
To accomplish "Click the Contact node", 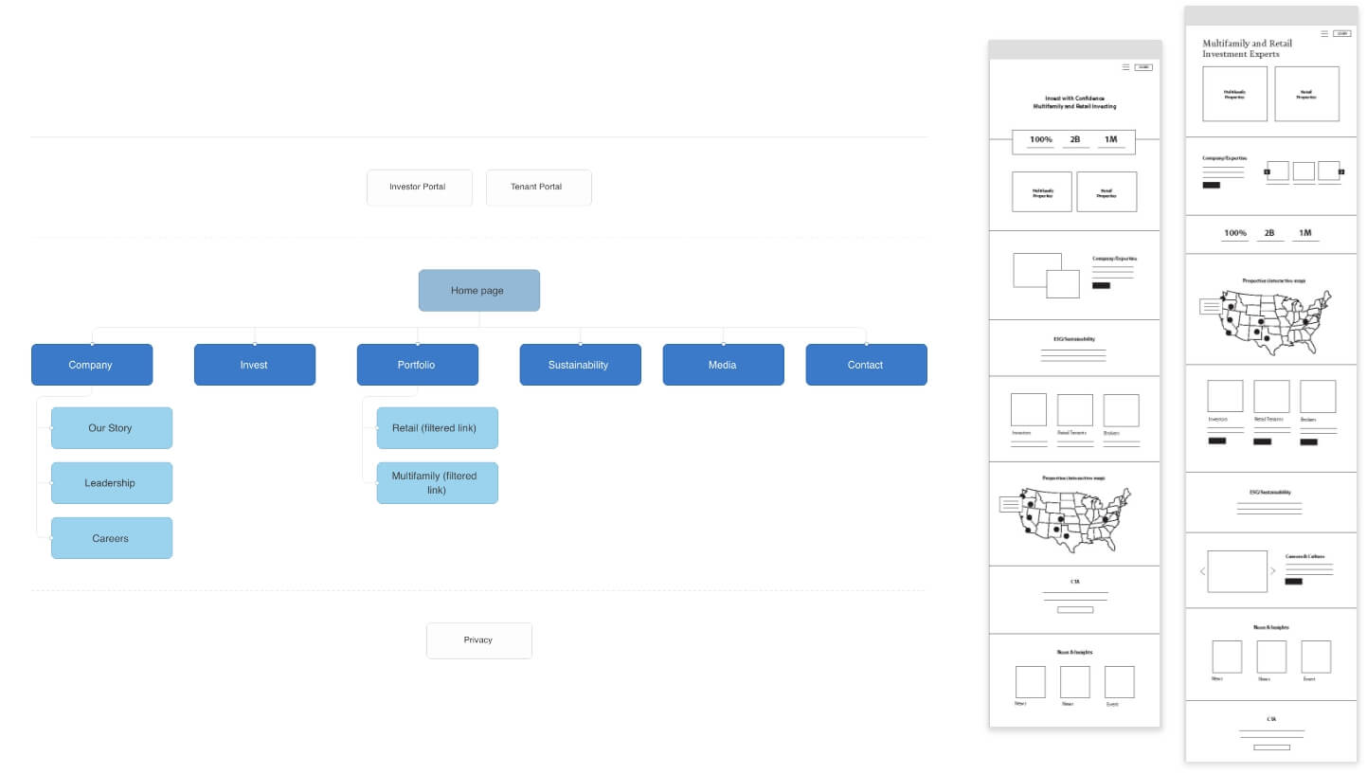I will click(866, 365).
